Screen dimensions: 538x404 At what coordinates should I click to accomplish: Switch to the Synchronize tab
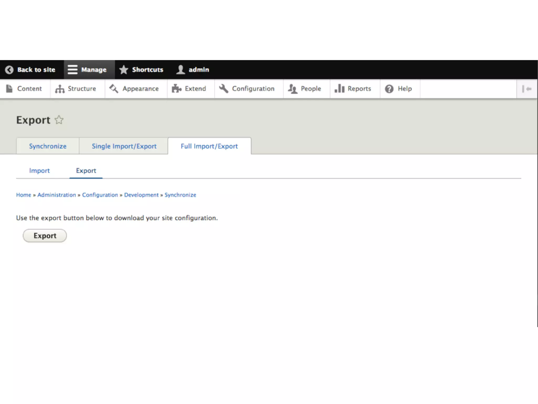coord(48,146)
